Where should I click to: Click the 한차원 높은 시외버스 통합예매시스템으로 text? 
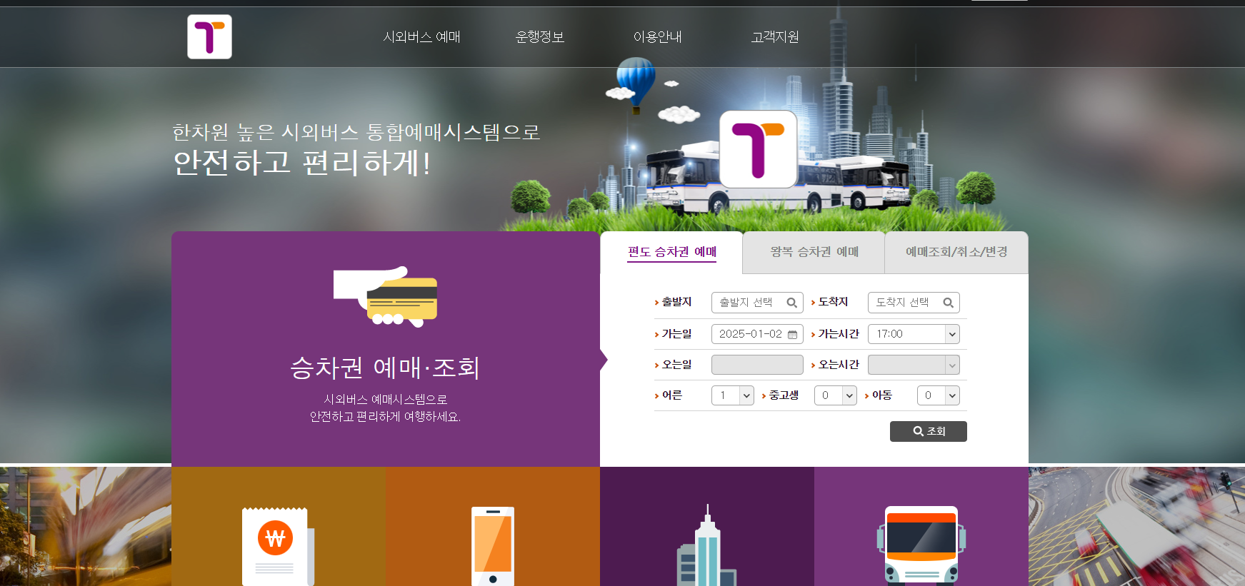pos(356,132)
